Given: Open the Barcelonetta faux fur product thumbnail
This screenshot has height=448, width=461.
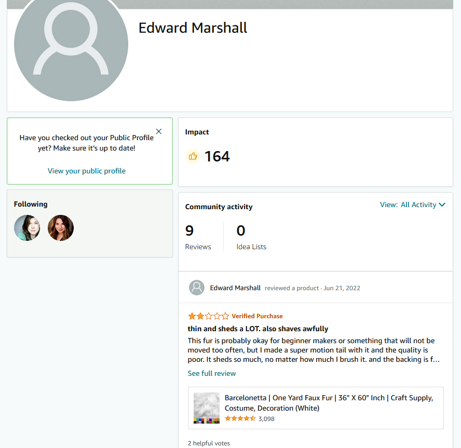Looking at the screenshot, I should click(x=207, y=408).
